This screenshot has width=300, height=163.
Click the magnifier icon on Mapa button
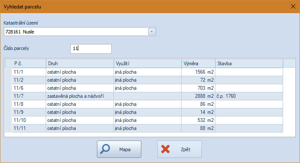pos(105,149)
